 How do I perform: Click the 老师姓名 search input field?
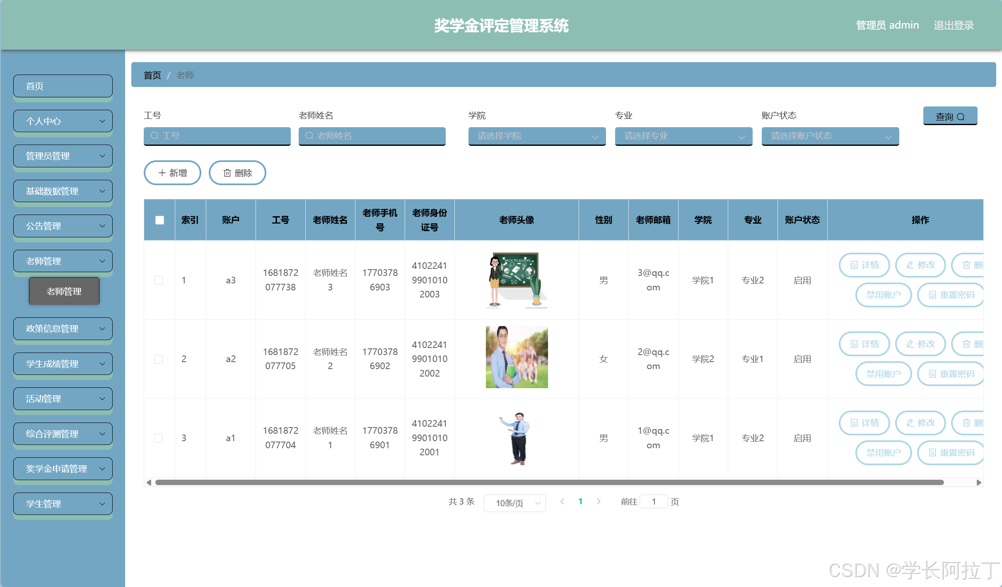point(372,136)
